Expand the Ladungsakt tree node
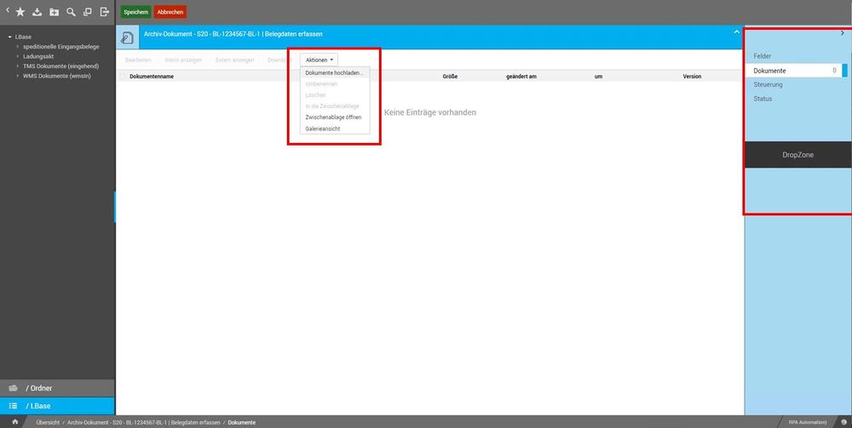The image size is (852, 428). [17, 56]
